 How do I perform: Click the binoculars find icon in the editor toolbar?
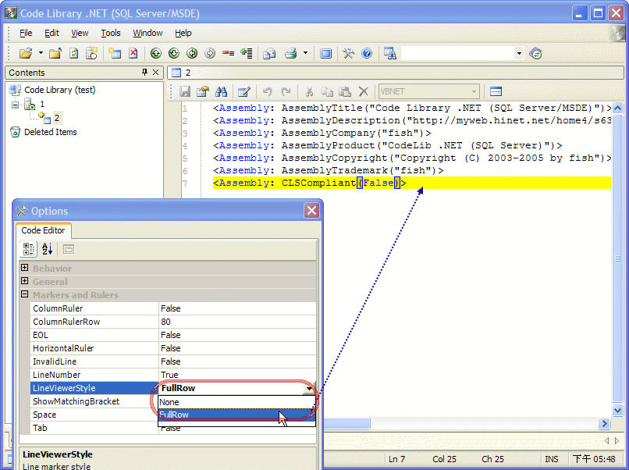(x=221, y=91)
